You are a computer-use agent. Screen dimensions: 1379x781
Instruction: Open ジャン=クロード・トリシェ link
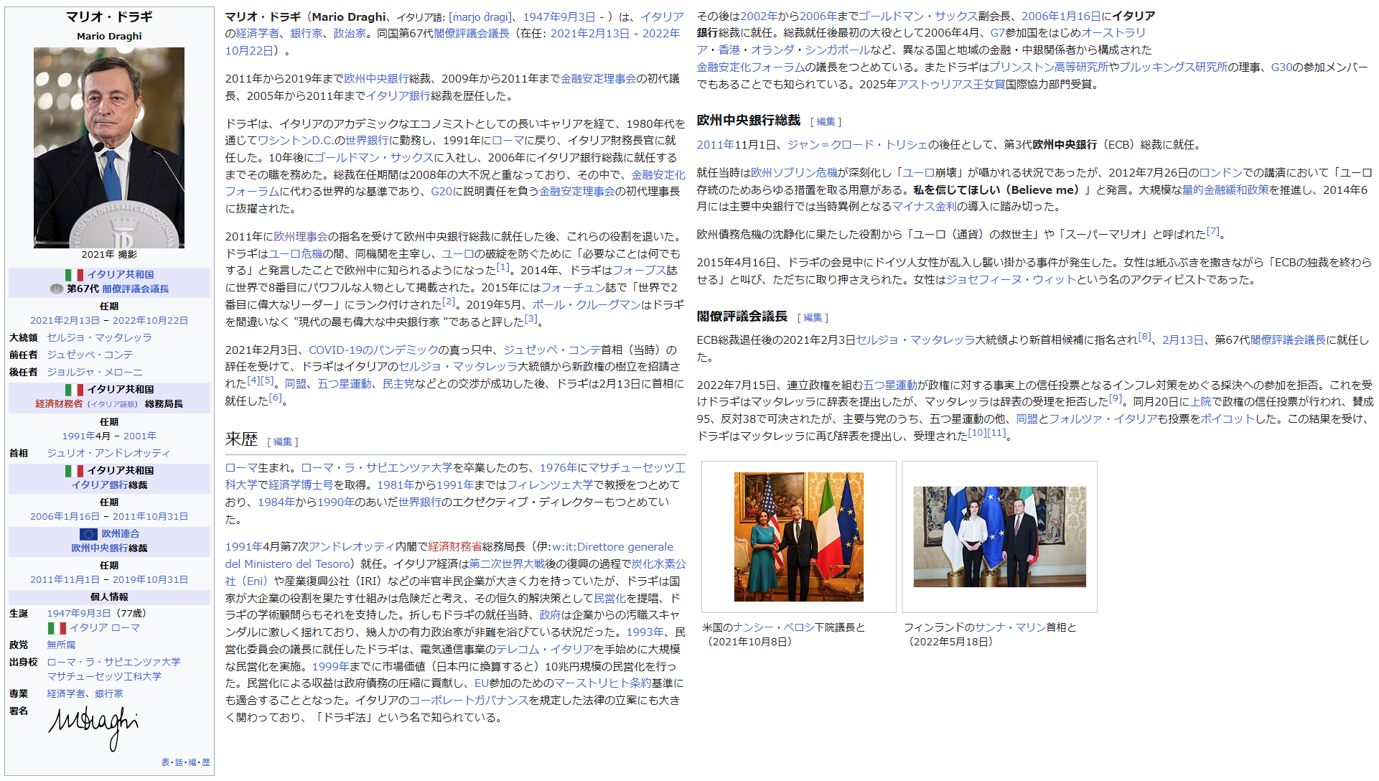857,145
